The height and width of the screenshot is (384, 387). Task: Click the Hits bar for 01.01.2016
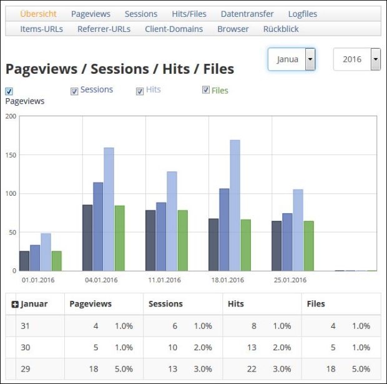tap(46, 252)
